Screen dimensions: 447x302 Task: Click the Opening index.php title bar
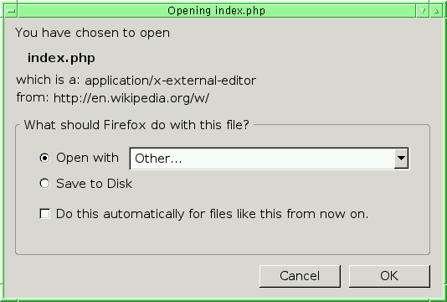pyautogui.click(x=217, y=11)
